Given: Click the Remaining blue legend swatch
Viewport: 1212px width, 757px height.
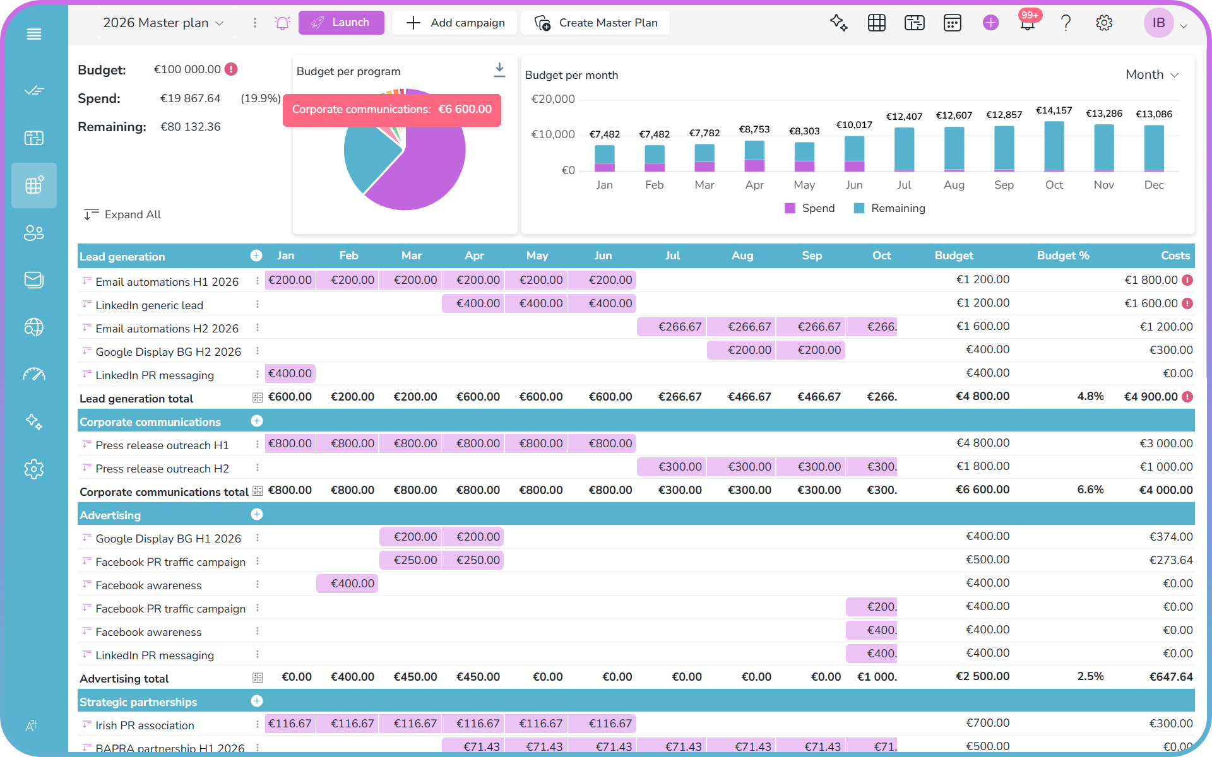Looking at the screenshot, I should click(x=859, y=208).
